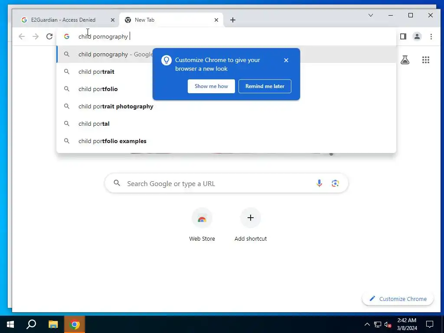The image size is (444, 333).
Task: Click the Chrome taskbar icon
Action: pyautogui.click(x=75, y=324)
